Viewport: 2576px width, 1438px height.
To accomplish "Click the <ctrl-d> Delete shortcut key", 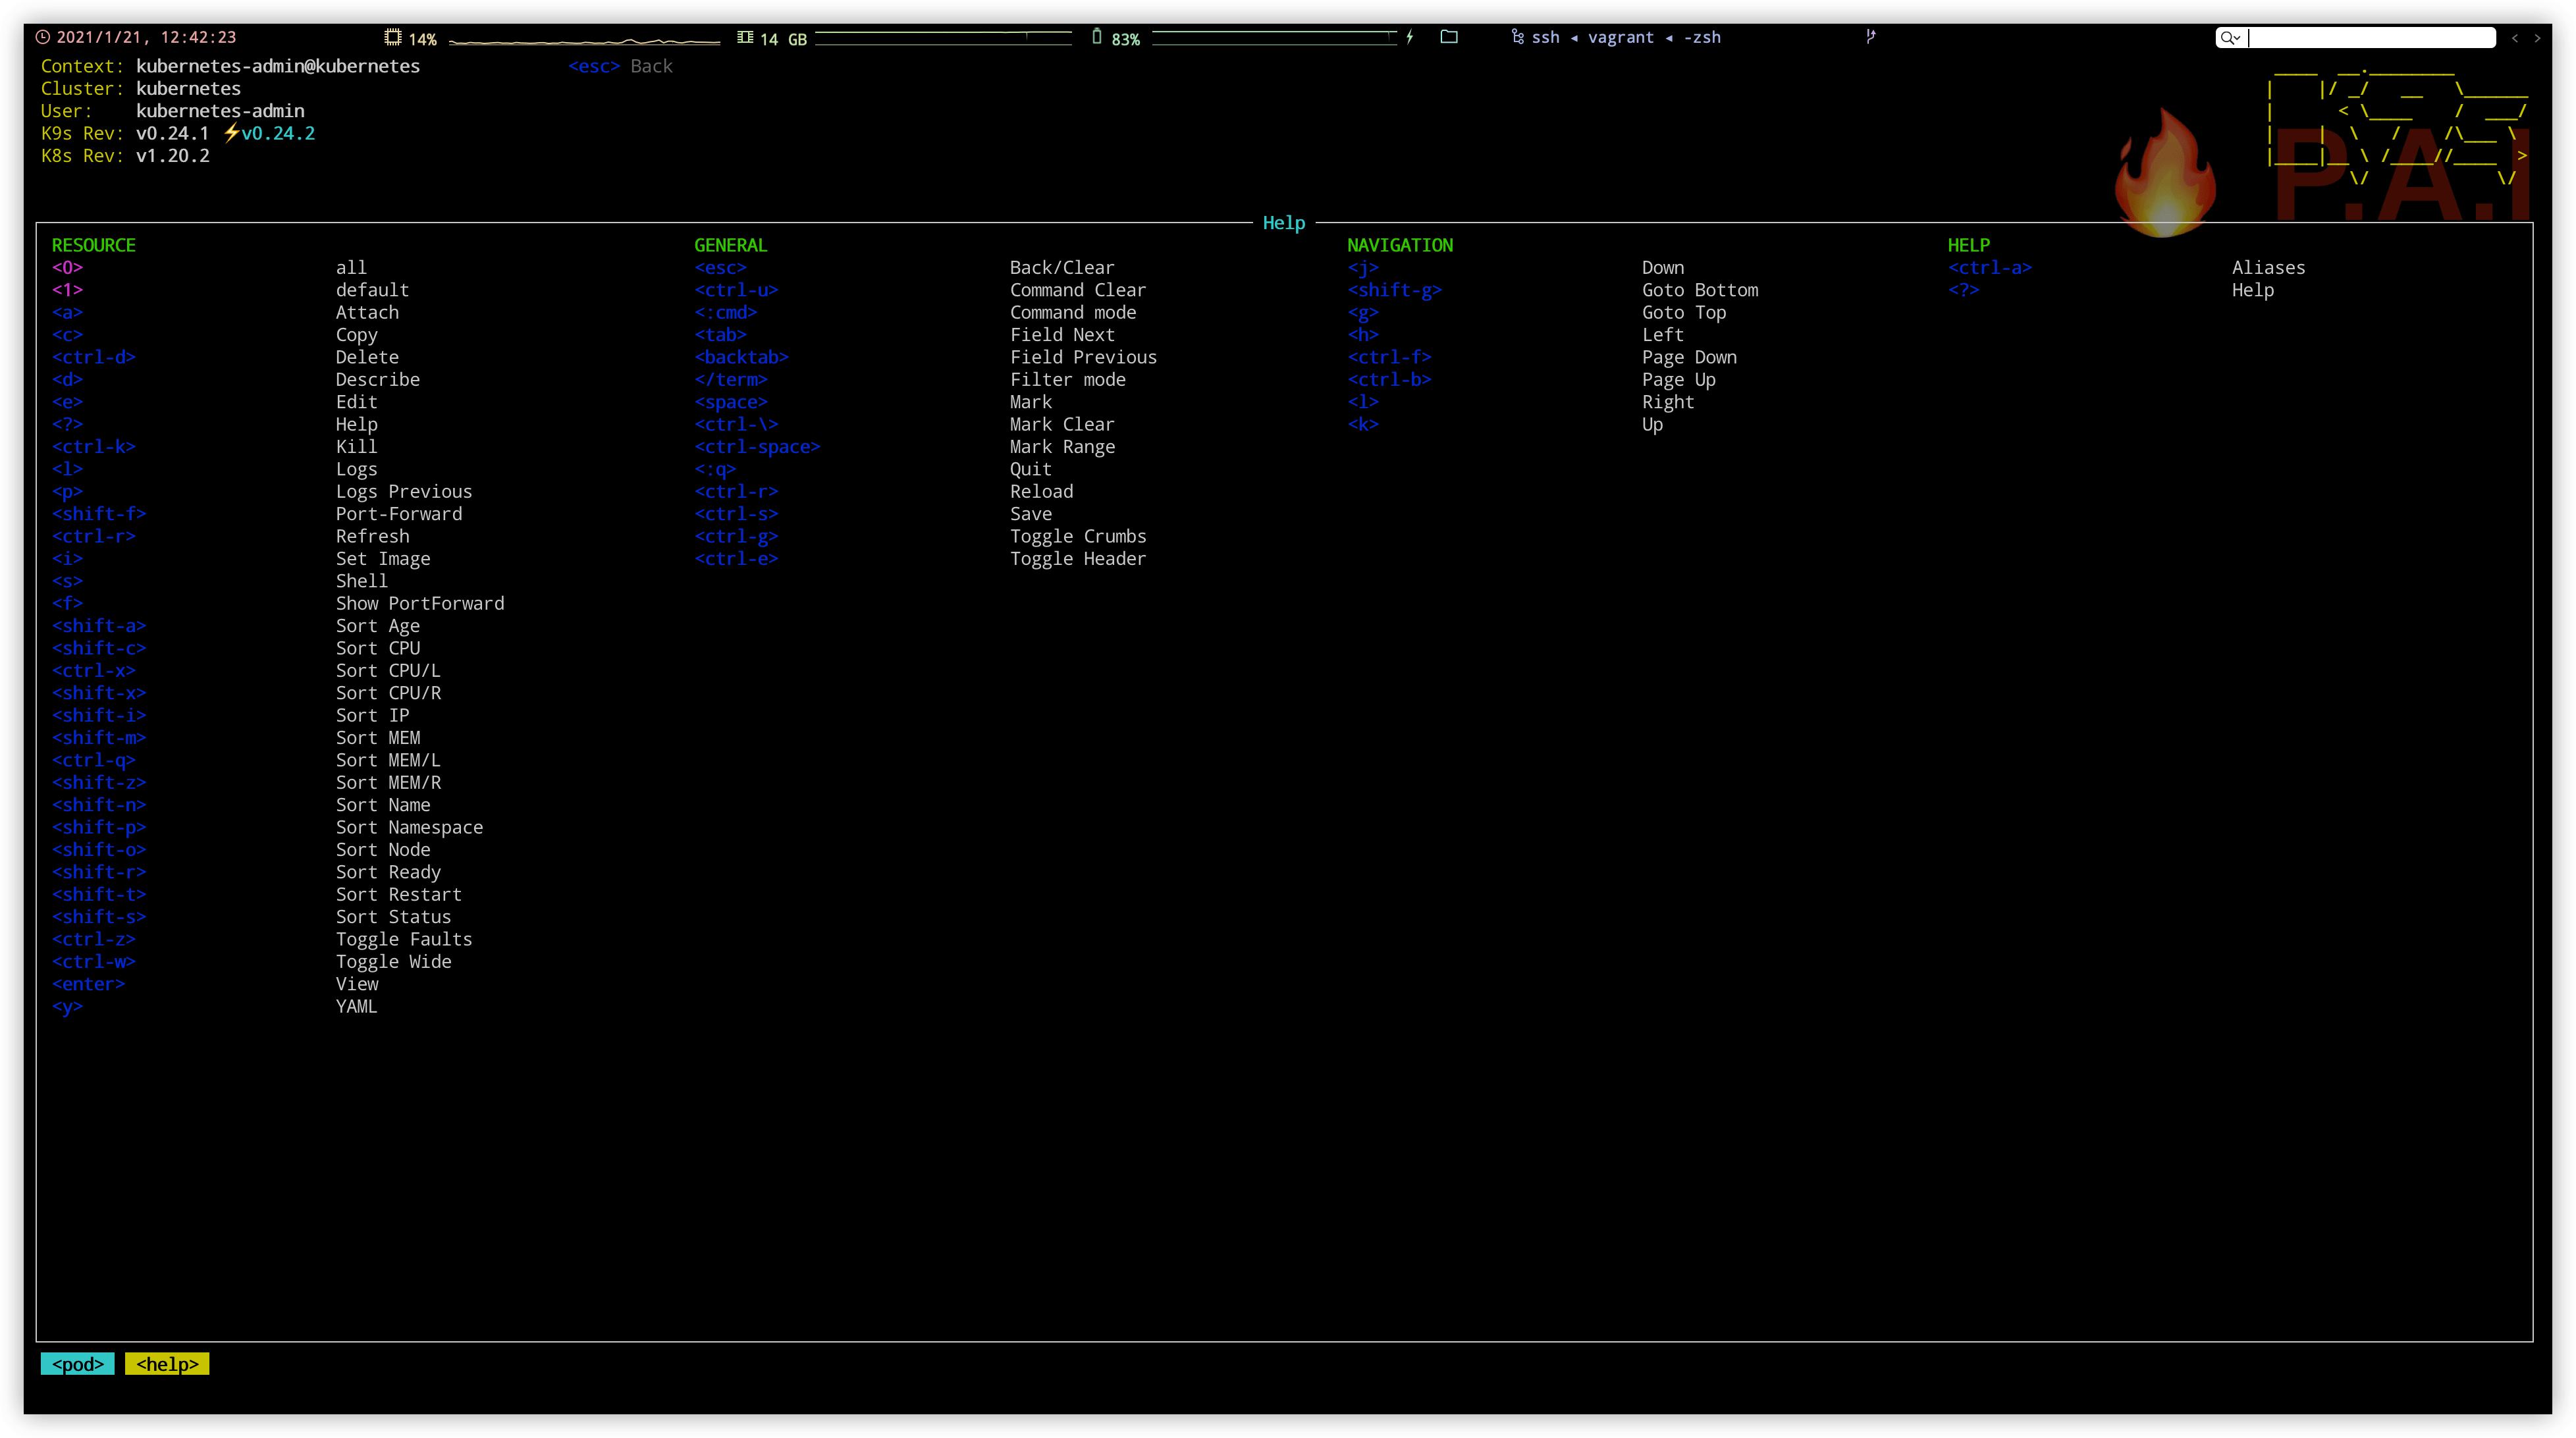I will [x=94, y=357].
